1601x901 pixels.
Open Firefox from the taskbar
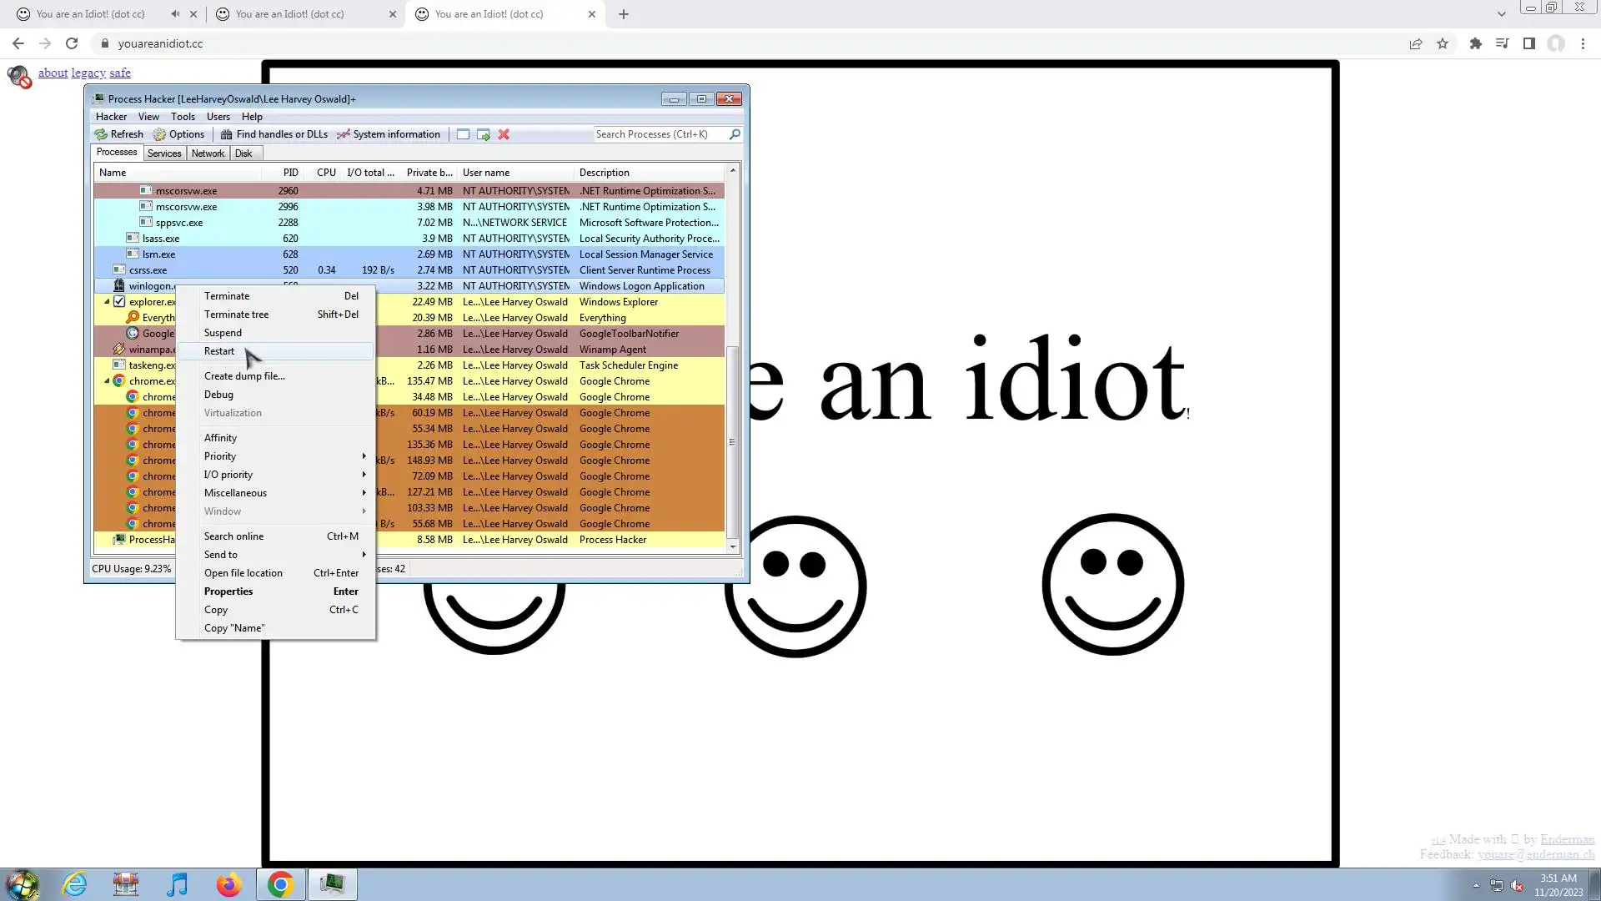(228, 884)
